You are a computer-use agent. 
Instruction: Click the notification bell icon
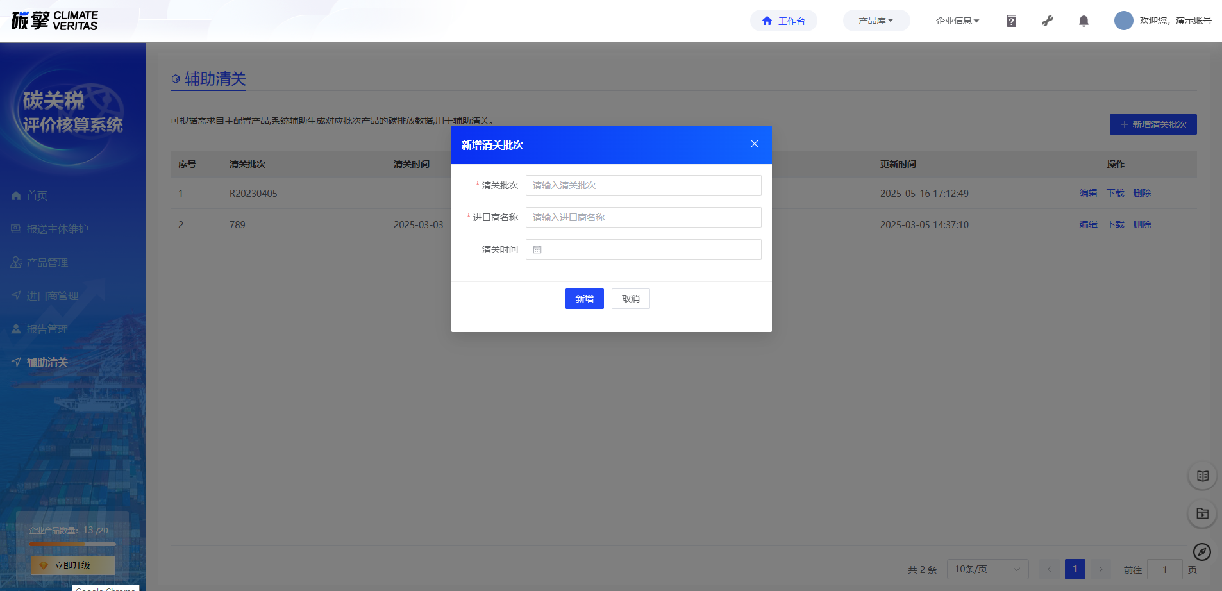[1084, 21]
